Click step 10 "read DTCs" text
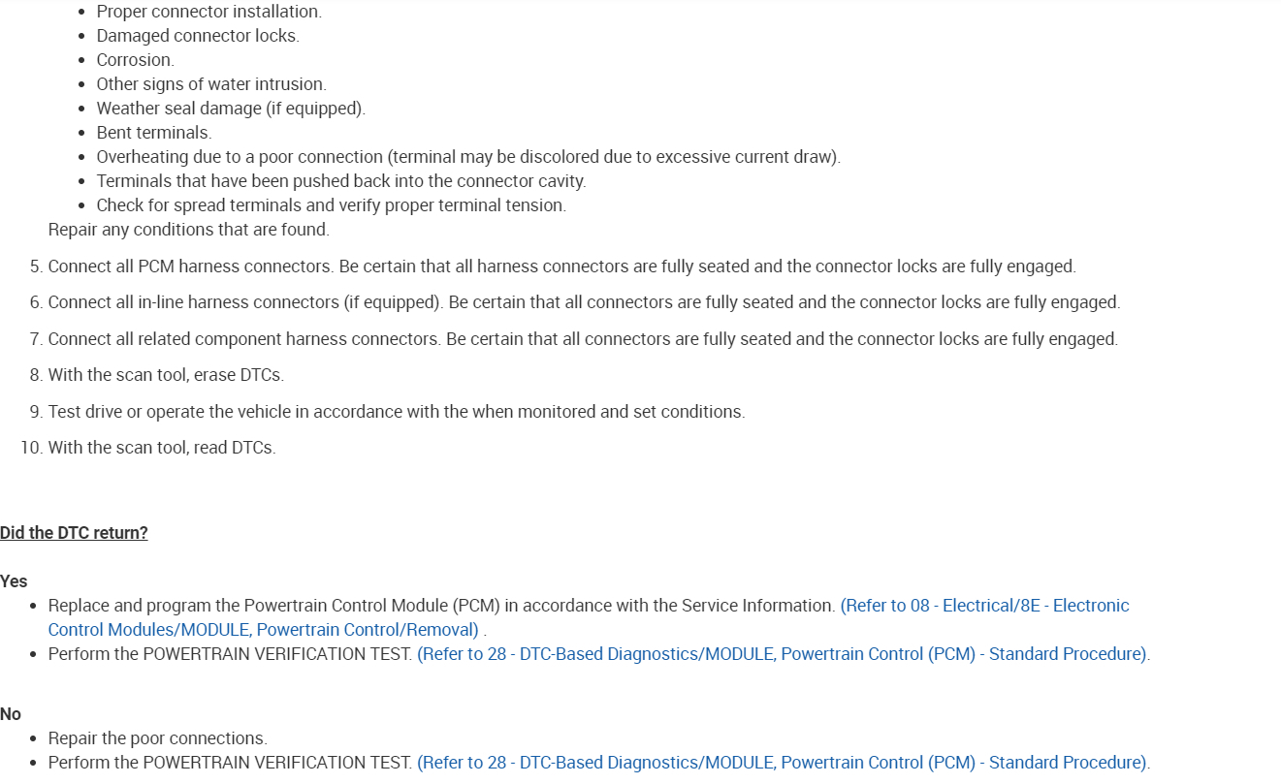1281x784 pixels. (x=162, y=448)
